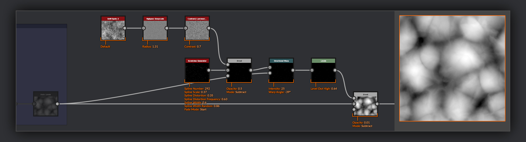Select the Levels node thumbnail

[323, 72]
